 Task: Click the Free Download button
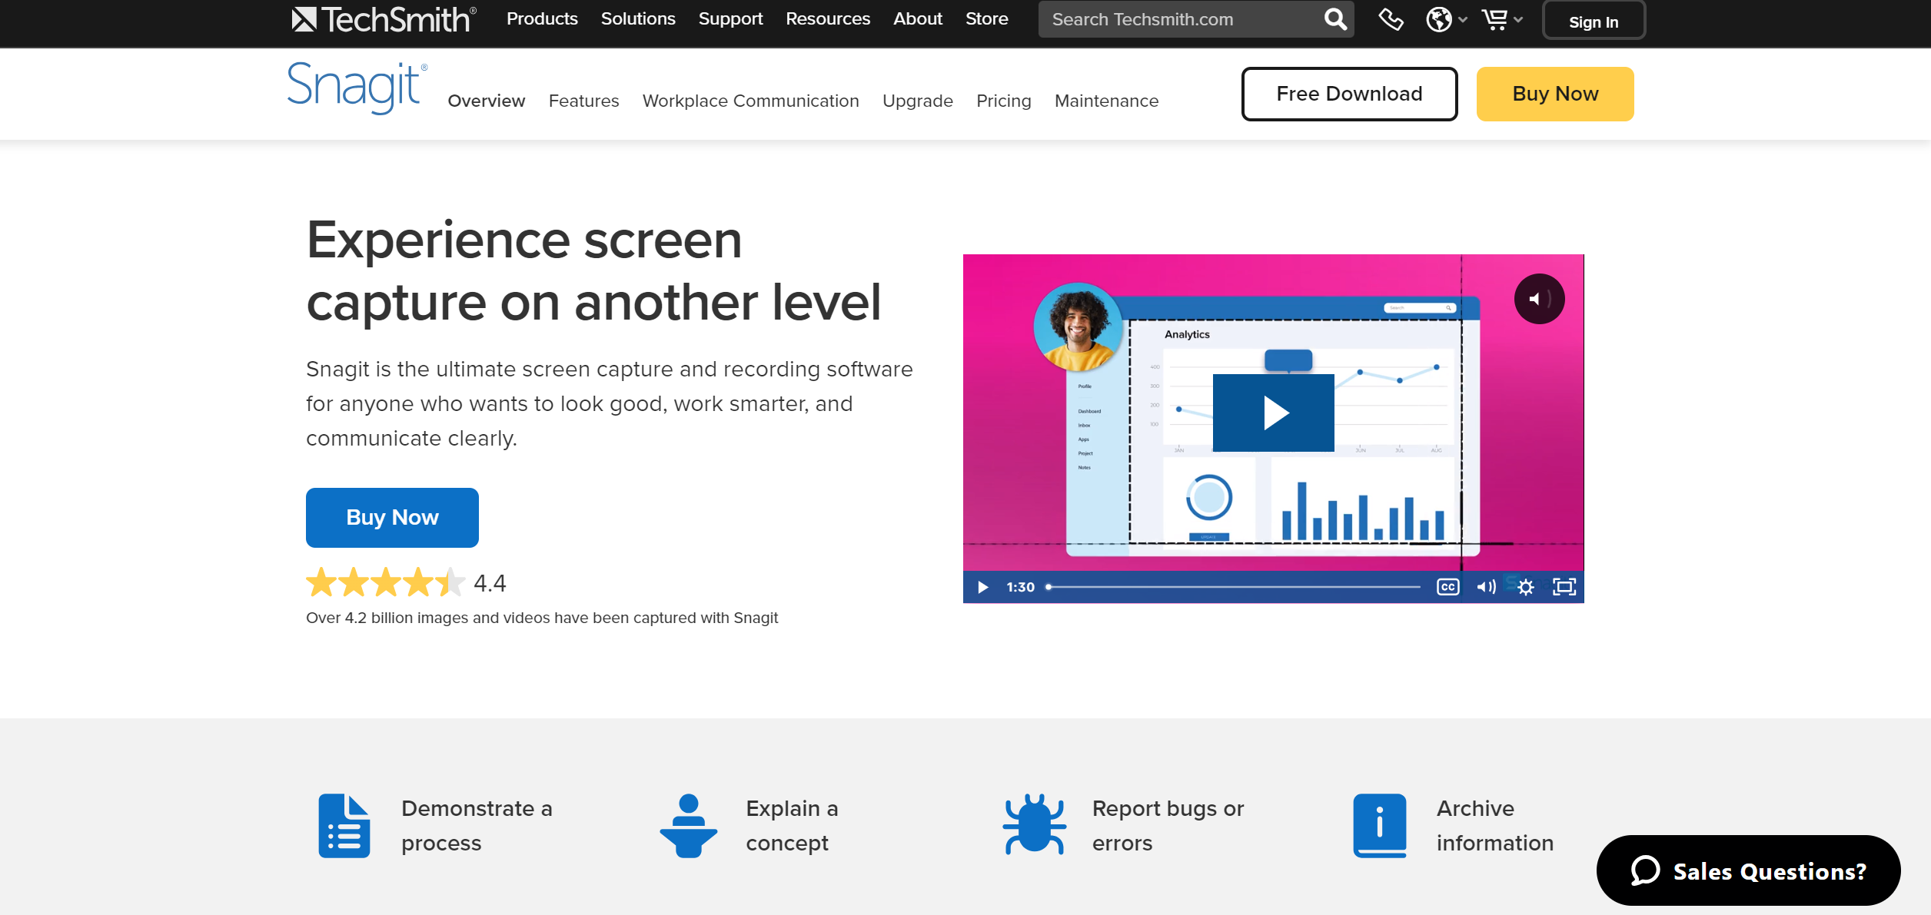click(x=1350, y=94)
